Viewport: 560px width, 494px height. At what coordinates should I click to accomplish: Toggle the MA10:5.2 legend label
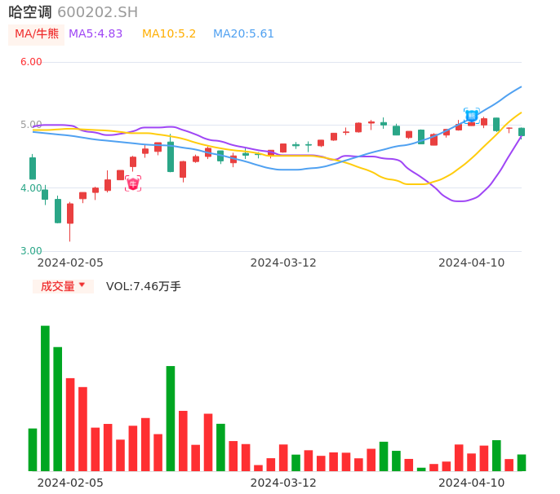click(x=169, y=34)
